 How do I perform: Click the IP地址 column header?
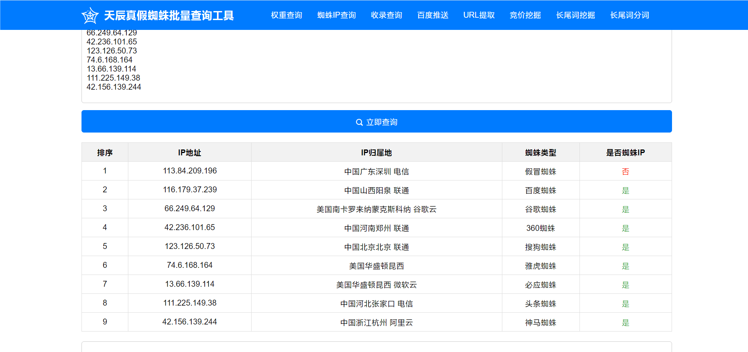190,153
